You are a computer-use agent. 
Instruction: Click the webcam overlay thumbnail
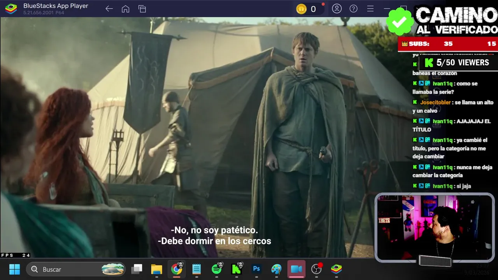pyautogui.click(x=435, y=228)
